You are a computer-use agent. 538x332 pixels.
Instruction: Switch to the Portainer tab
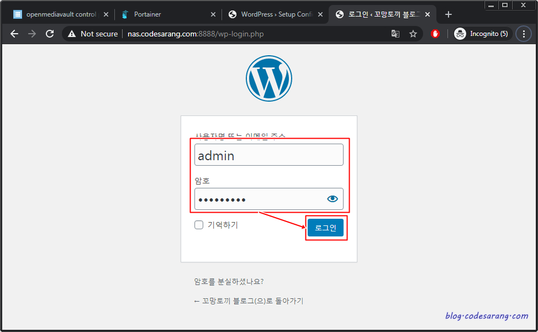pyautogui.click(x=168, y=14)
